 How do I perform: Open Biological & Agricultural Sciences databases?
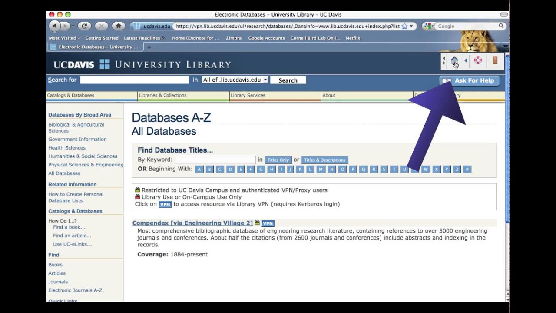click(x=76, y=128)
